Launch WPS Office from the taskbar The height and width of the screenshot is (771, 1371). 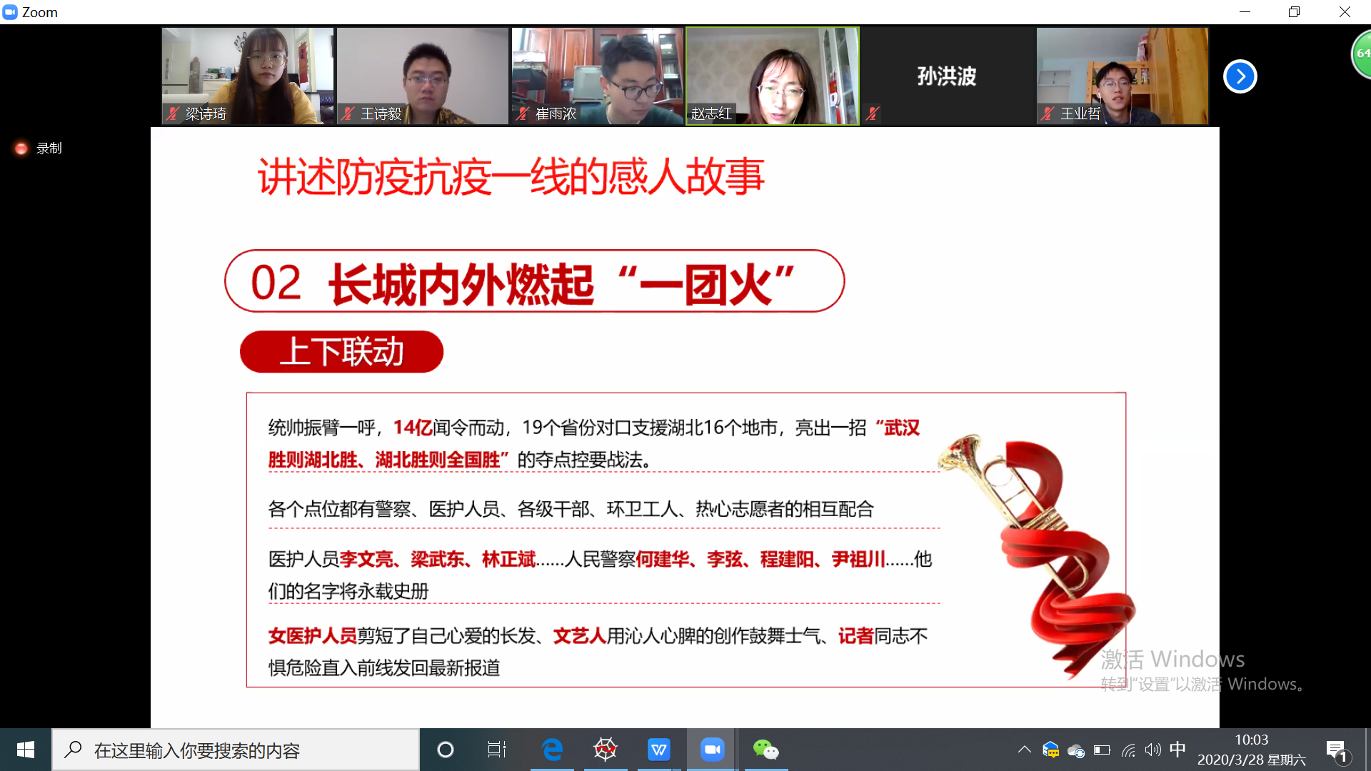point(658,750)
